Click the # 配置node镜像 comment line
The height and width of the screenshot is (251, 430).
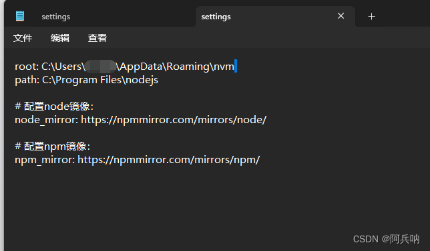[x=54, y=107]
